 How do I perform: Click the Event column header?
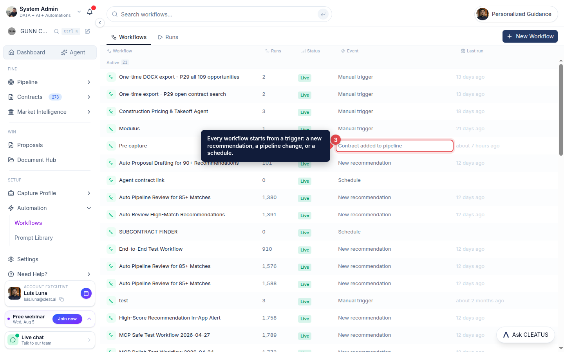[x=350, y=51]
